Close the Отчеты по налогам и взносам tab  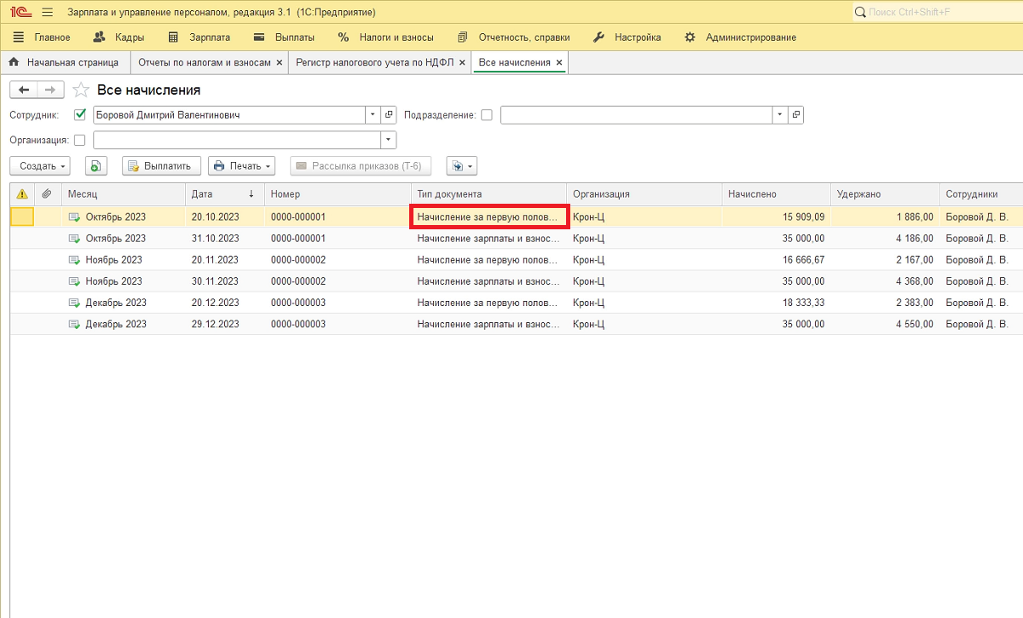coord(279,62)
